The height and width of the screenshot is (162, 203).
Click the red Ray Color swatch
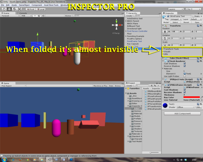tap(191, 97)
